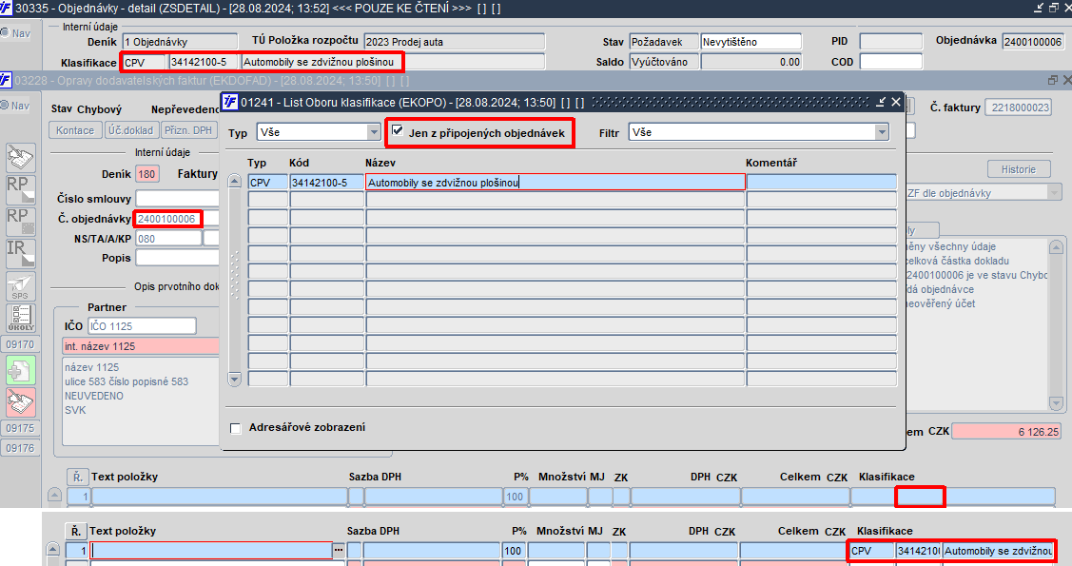This screenshot has height=566, width=1072.
Task: Open the Historie button
Action: pyautogui.click(x=1018, y=169)
